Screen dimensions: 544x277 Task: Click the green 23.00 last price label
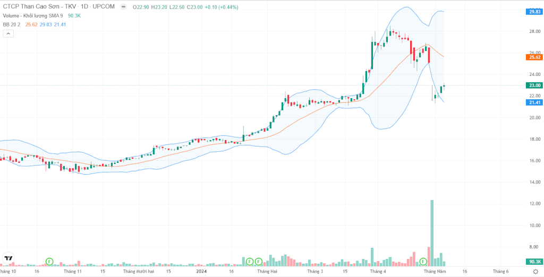point(534,85)
